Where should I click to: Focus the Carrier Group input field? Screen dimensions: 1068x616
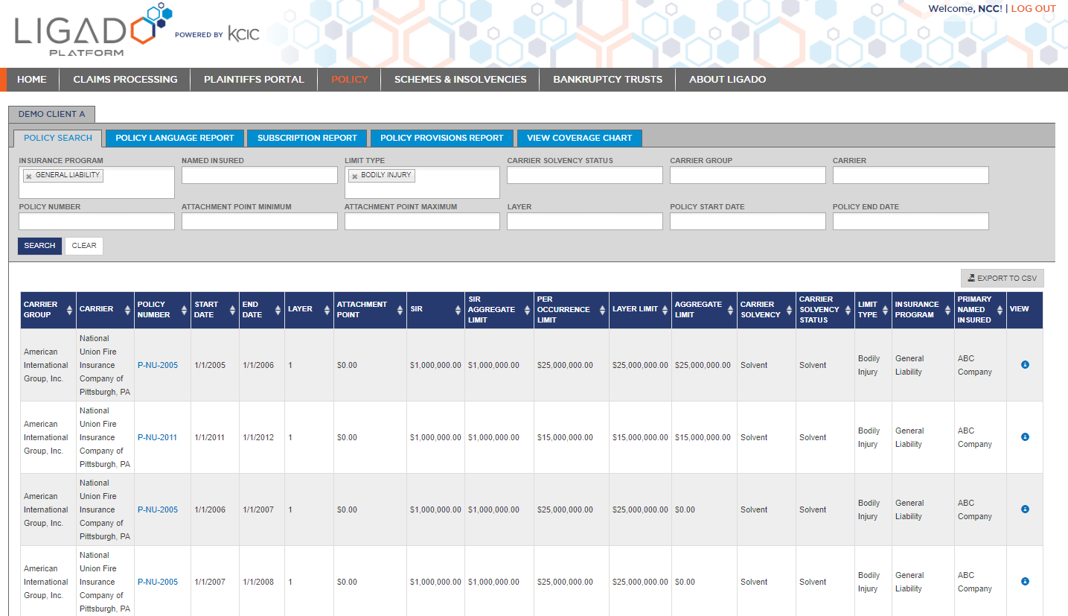coord(748,175)
